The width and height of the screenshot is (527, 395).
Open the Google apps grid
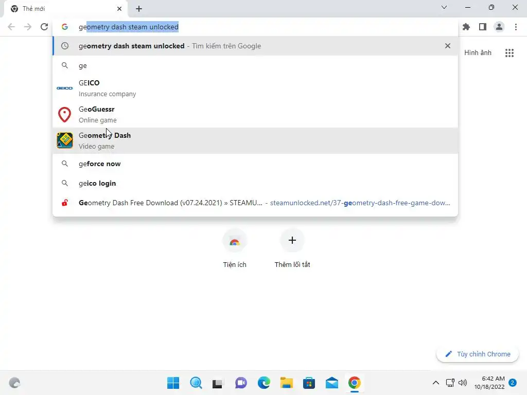[x=510, y=53]
